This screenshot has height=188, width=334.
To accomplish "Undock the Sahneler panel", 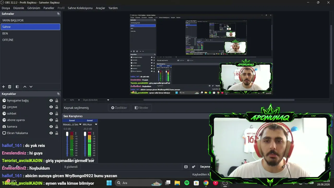I will (x=58, y=14).
